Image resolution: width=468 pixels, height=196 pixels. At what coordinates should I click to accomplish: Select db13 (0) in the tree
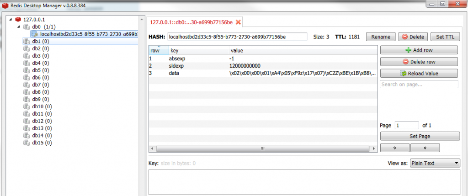pos(42,128)
